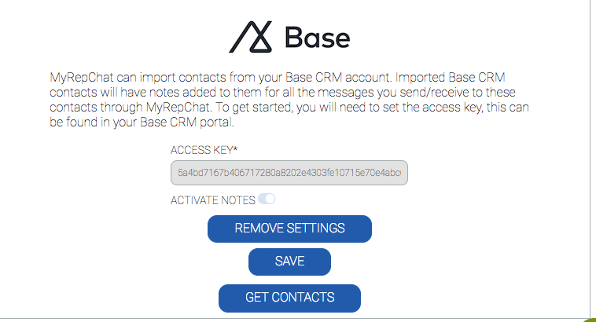Screen dimensions: 596x322
Task: Disable the Activate Notes switch
Action: click(267, 199)
